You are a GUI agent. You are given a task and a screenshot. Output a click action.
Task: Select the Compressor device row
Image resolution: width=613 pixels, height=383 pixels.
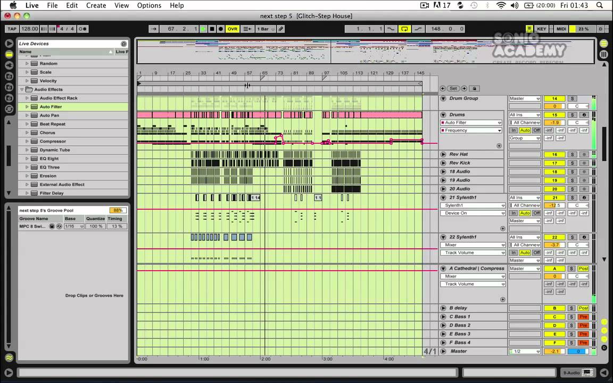(x=73, y=141)
